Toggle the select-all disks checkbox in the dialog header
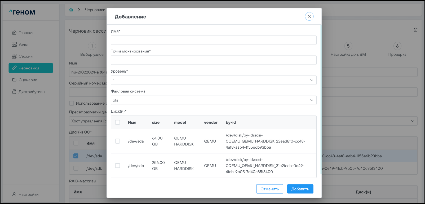425x204 pixels. pyautogui.click(x=118, y=122)
